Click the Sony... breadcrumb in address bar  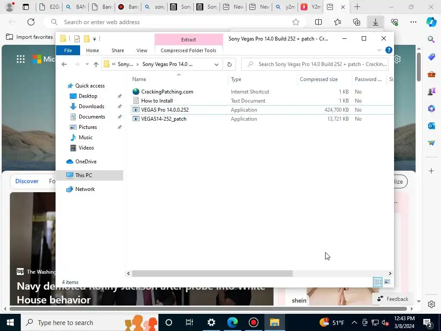(x=125, y=64)
